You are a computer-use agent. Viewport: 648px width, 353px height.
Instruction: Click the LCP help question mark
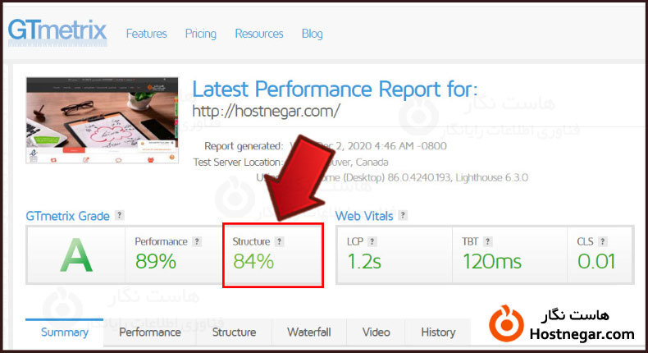[x=372, y=241]
